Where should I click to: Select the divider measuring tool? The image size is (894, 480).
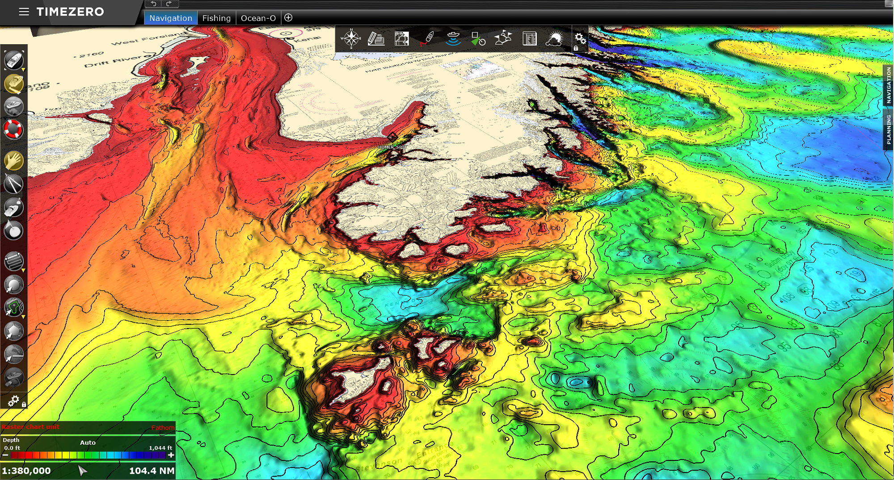point(13,184)
